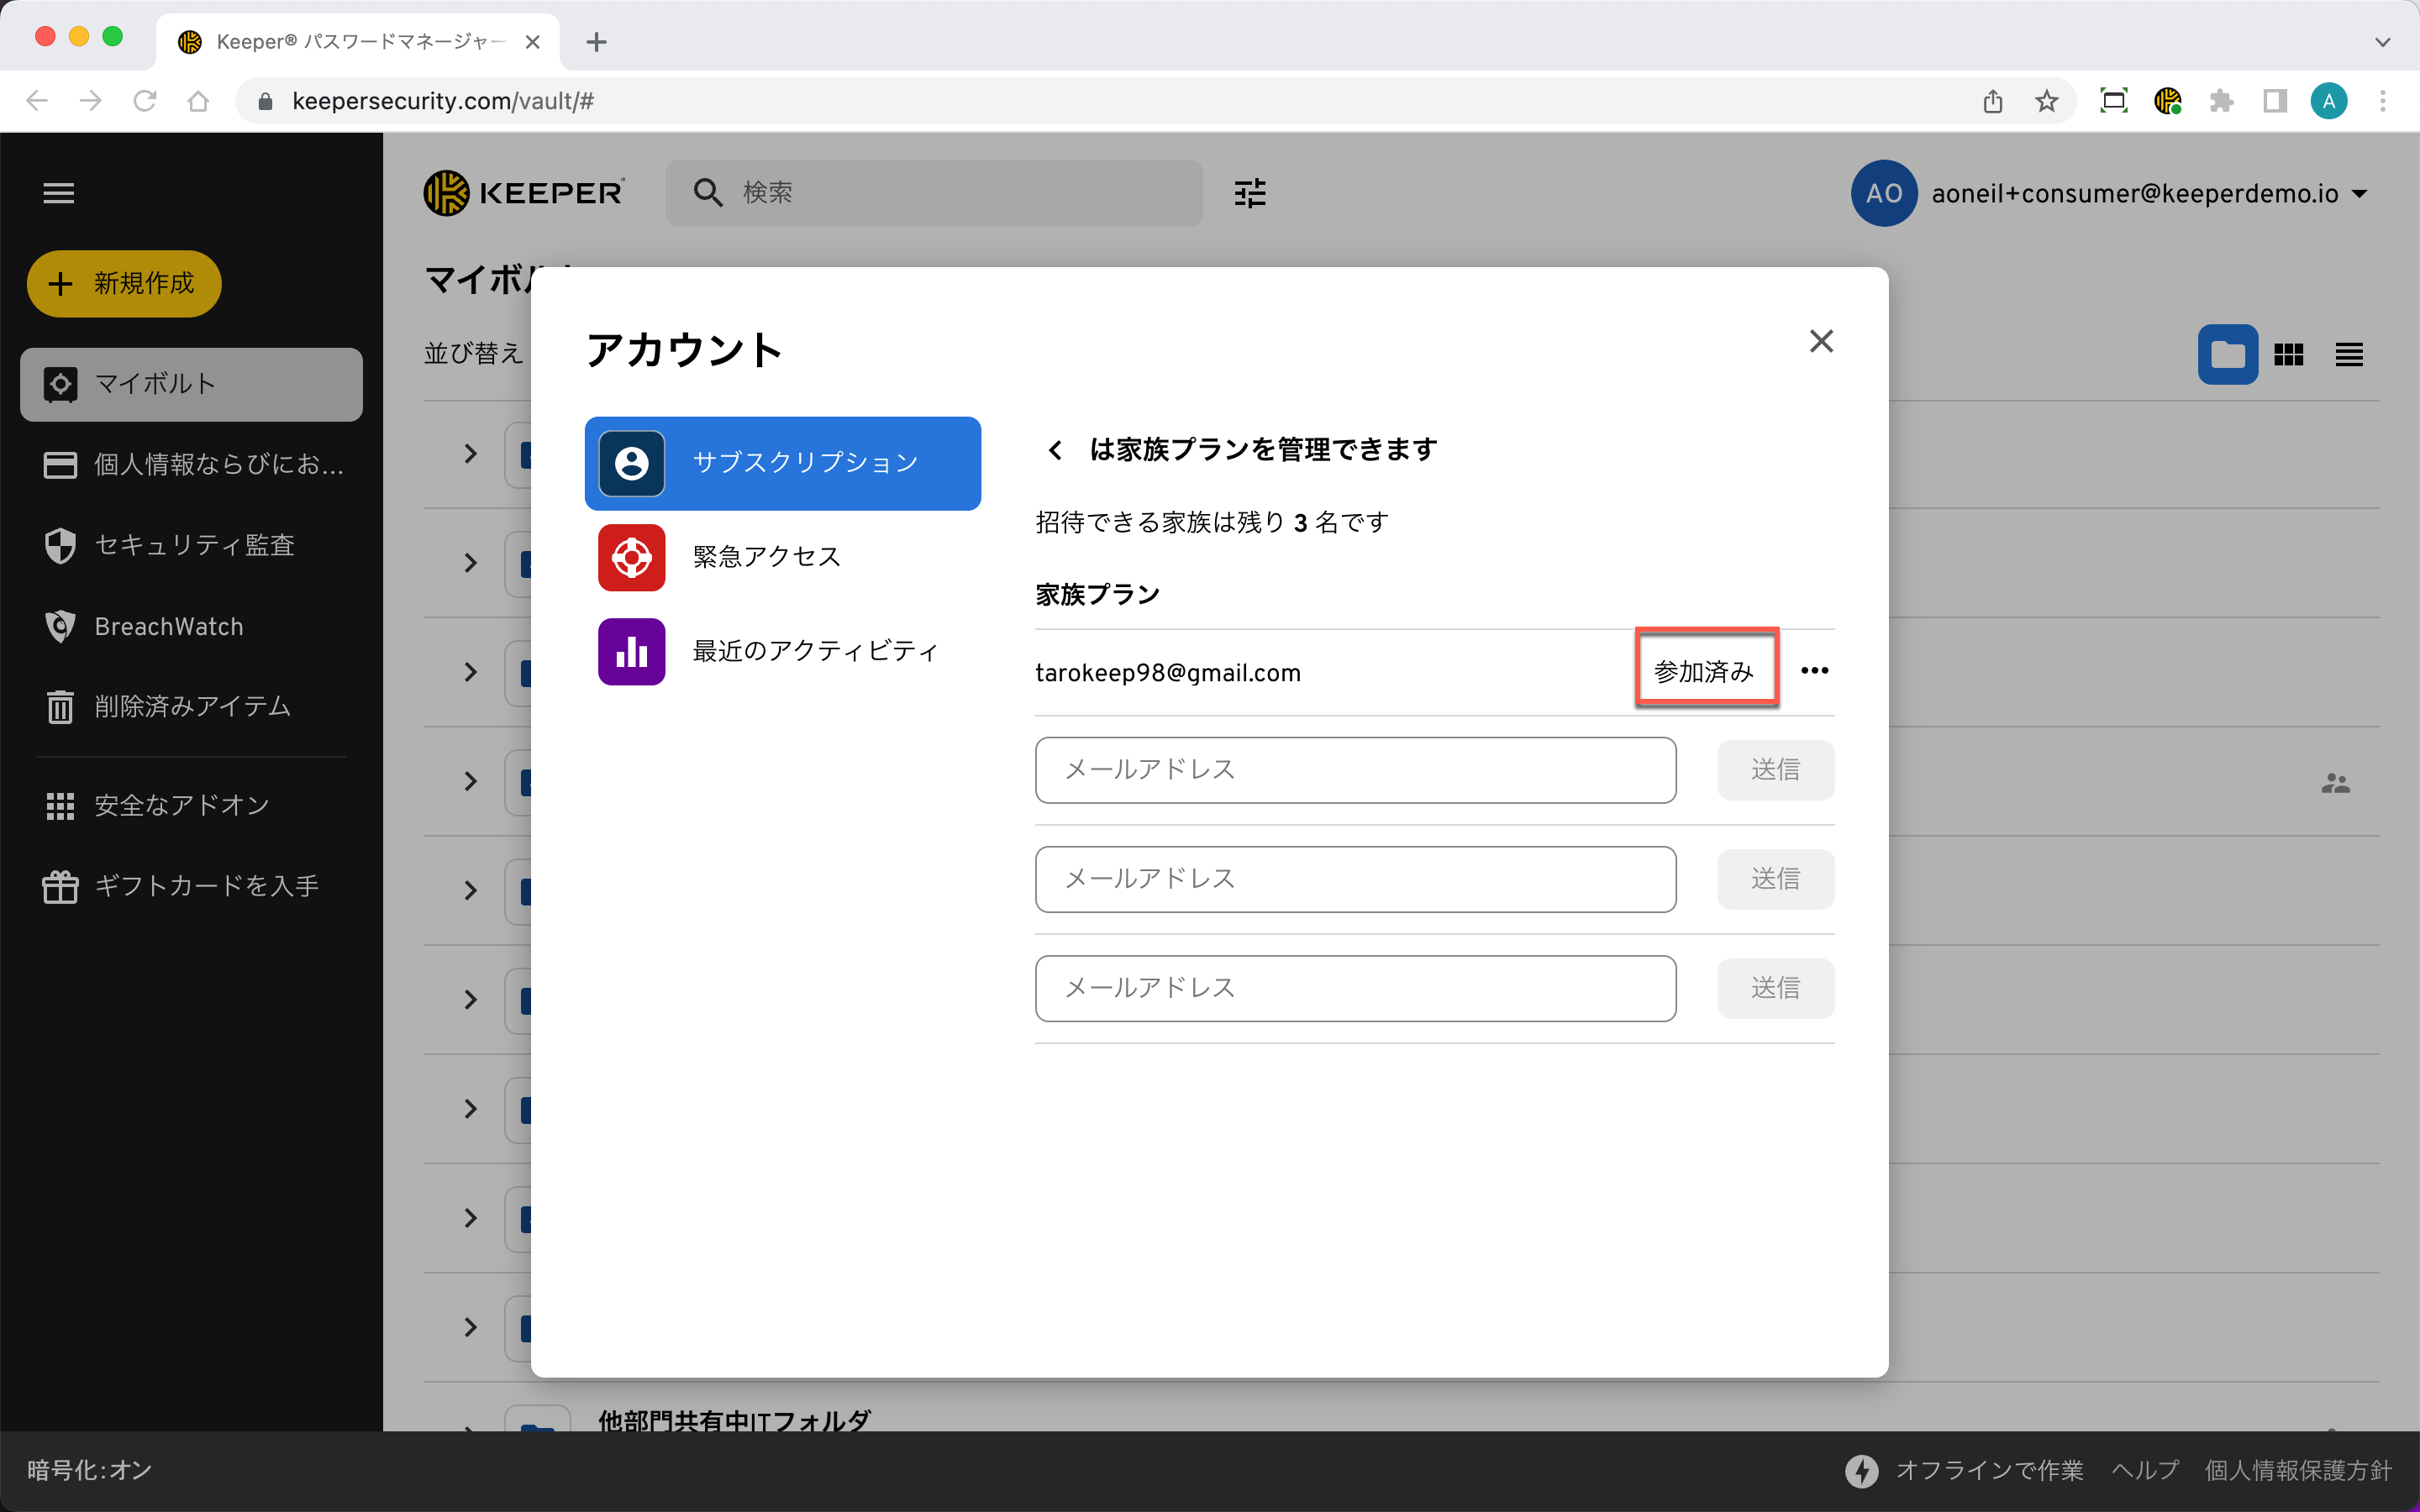Open Chrome tab list dropdown arrow

point(2382,42)
